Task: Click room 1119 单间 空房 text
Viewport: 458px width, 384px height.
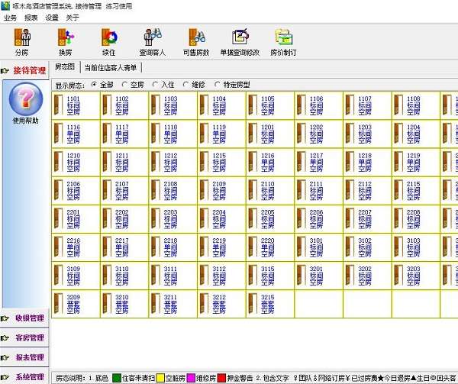Action: pos(219,134)
